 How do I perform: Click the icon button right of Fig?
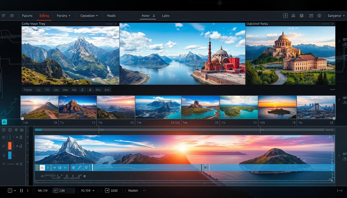tap(82, 90)
